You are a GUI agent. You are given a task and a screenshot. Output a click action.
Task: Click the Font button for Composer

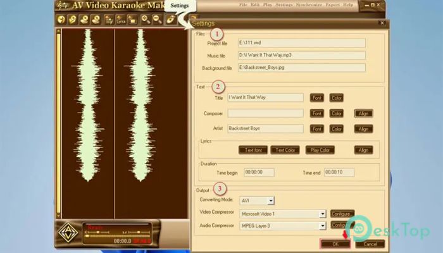coord(316,113)
